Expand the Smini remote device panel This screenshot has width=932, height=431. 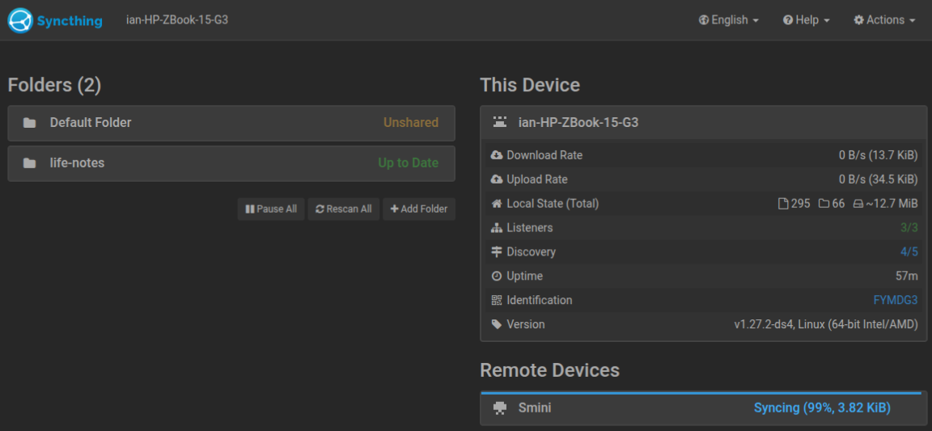pyautogui.click(x=703, y=408)
